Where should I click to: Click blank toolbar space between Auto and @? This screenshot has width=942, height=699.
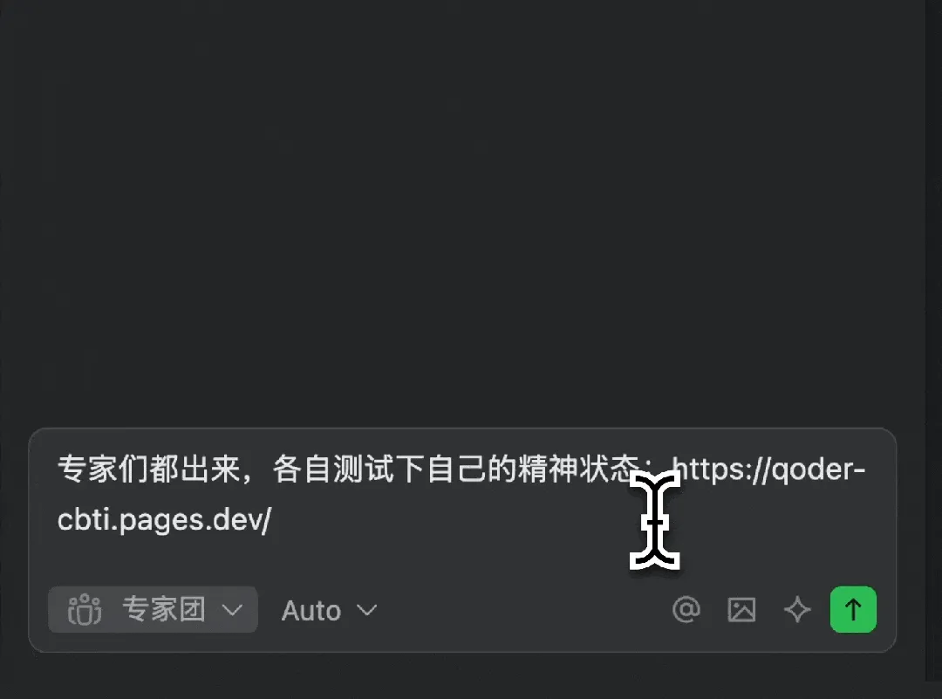point(522,610)
